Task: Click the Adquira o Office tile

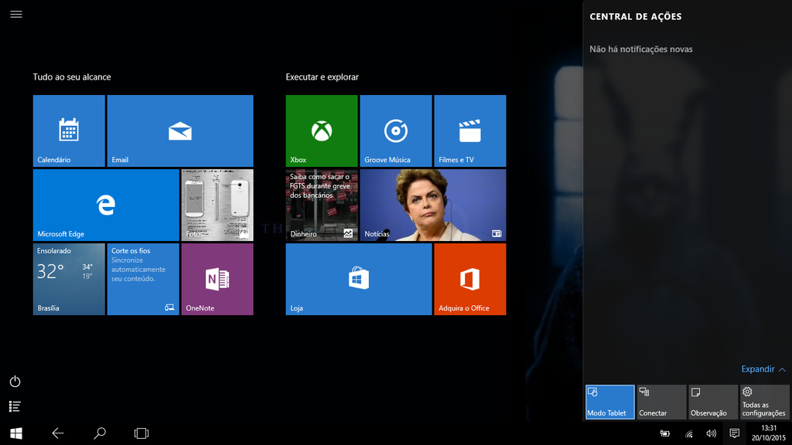Action: tap(470, 279)
